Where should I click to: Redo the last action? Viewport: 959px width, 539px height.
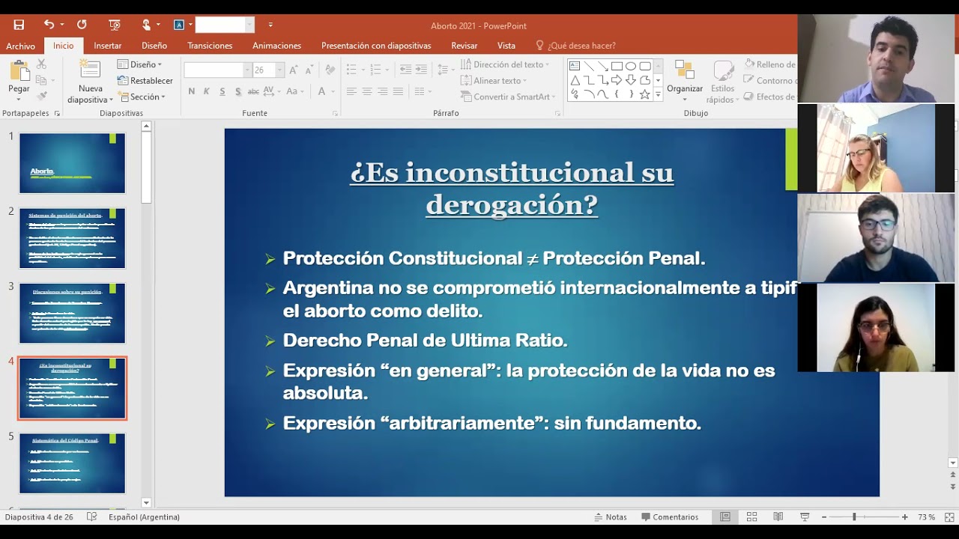(x=82, y=25)
